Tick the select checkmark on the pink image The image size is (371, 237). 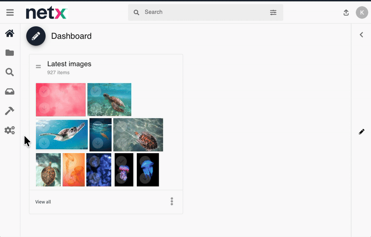click(x=44, y=92)
